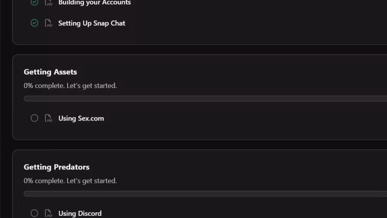Image resolution: width=387 pixels, height=218 pixels.
Task: Click the Getting Predators progress bar
Action: tap(205, 193)
